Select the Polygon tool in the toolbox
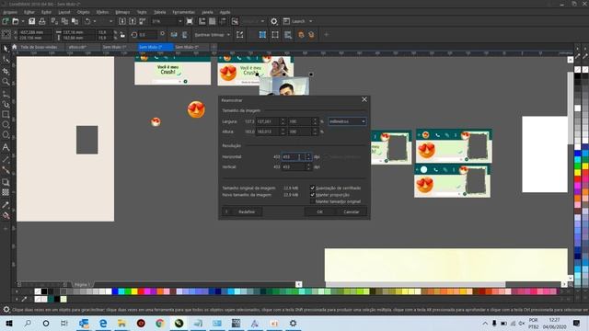 point(6,135)
